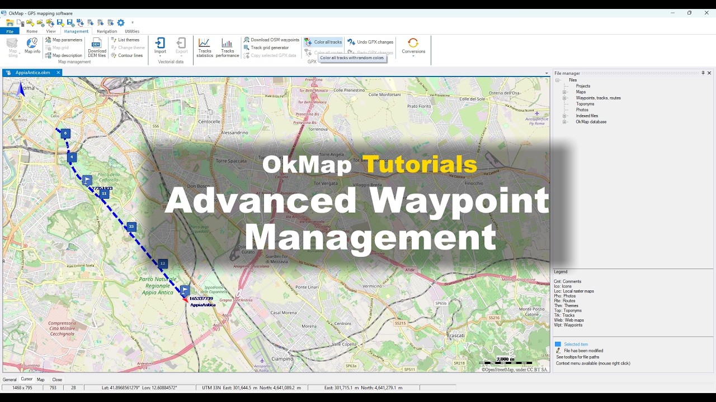
Task: Open Contour lines tool
Action: (127, 55)
